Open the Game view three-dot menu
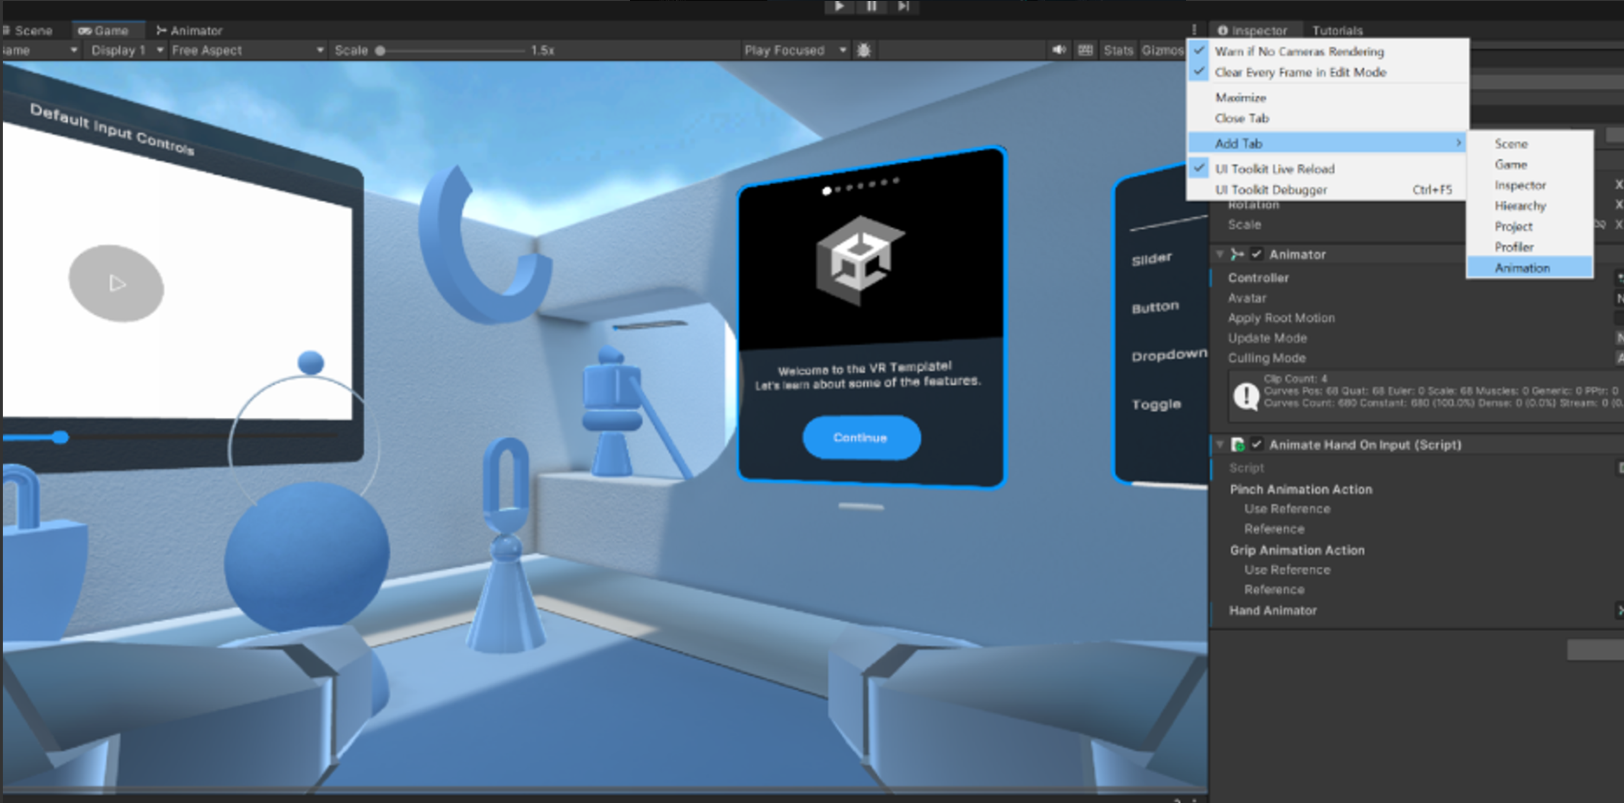The height and width of the screenshot is (803, 1624). click(x=1194, y=30)
